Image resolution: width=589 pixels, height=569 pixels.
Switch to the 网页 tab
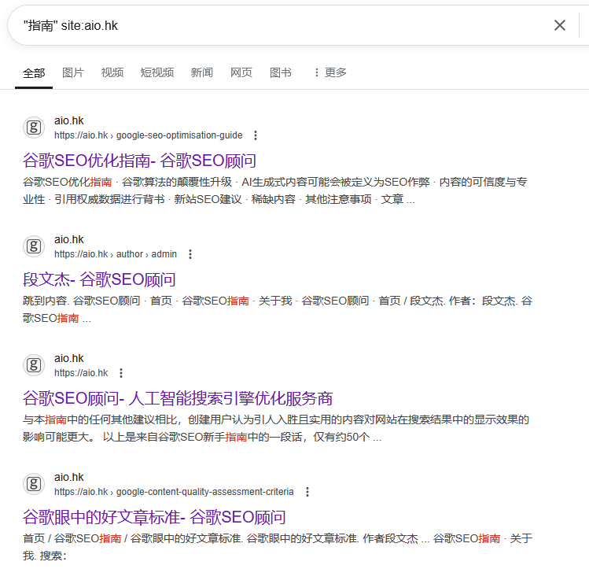click(x=241, y=72)
